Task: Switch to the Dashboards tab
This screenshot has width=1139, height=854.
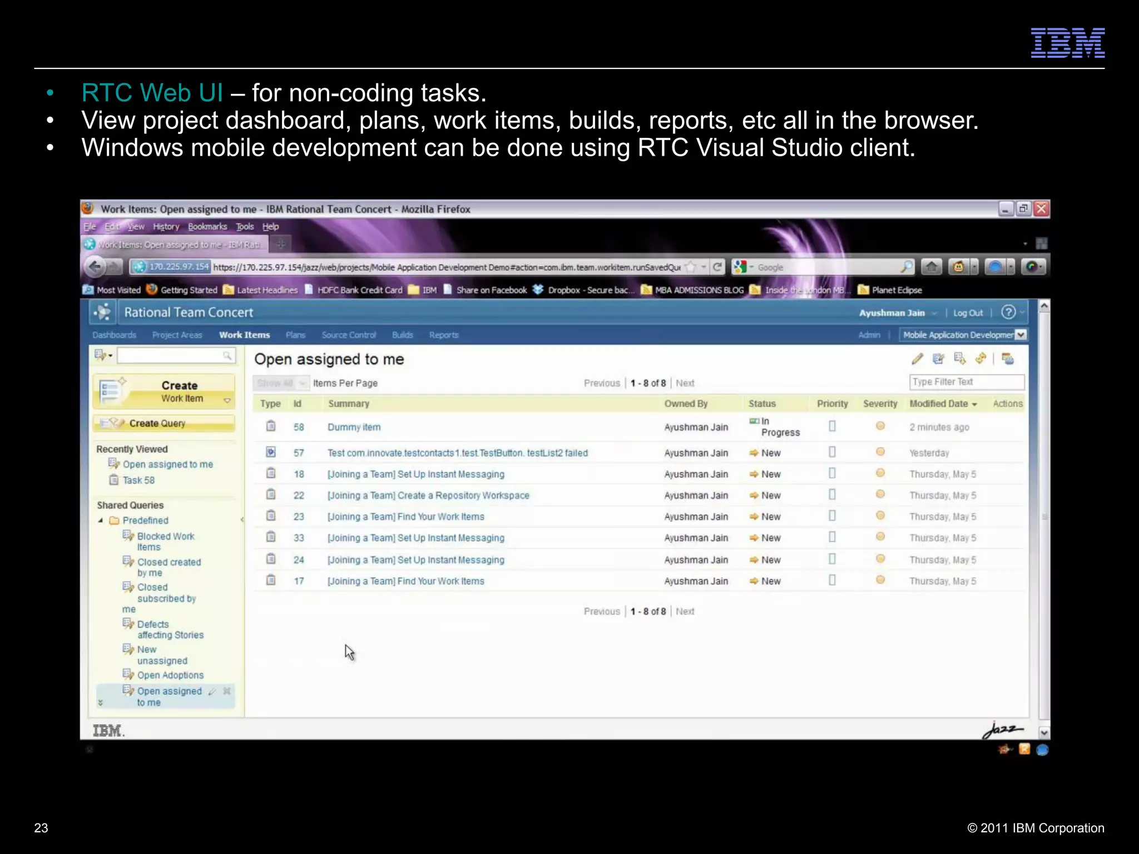Action: 114,335
